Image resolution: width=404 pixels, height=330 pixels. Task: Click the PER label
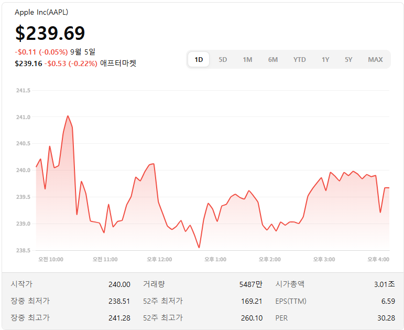pos(281,318)
